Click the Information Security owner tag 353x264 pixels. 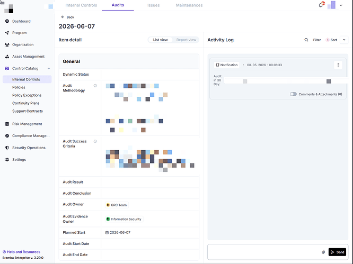124,219
